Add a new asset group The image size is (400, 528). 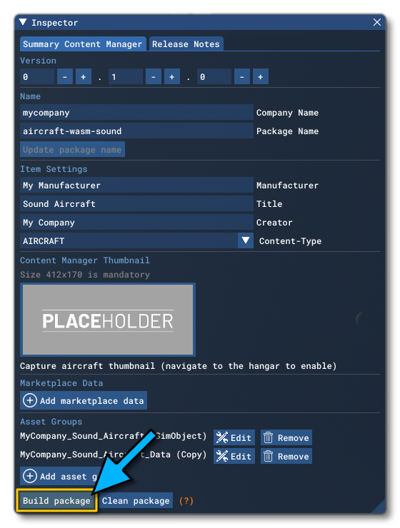click(60, 476)
